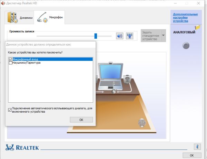Select the Микрофонный вход list row
The image size is (207, 159).
51,59
